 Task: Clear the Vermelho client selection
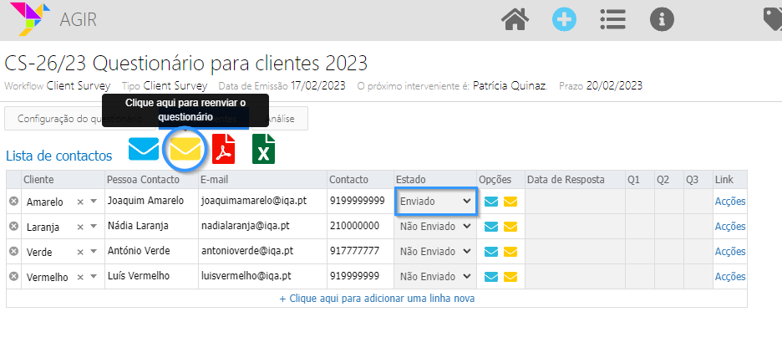pyautogui.click(x=80, y=277)
